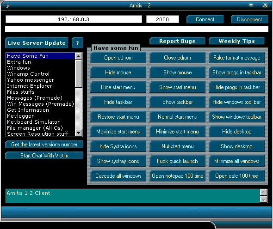Viewport: 273px width, 229px height.
Task: Open the title bar dropdown arrow
Action: 251,5
